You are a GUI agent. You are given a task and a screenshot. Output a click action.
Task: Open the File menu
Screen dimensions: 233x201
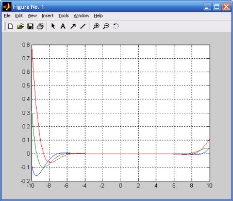click(7, 16)
